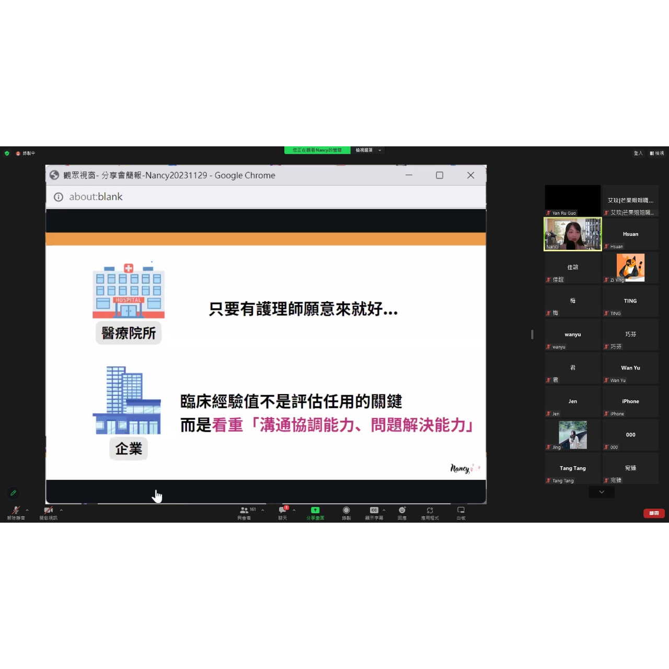Select 佳誼 participant tile
This screenshot has height=669, width=669.
(x=573, y=268)
